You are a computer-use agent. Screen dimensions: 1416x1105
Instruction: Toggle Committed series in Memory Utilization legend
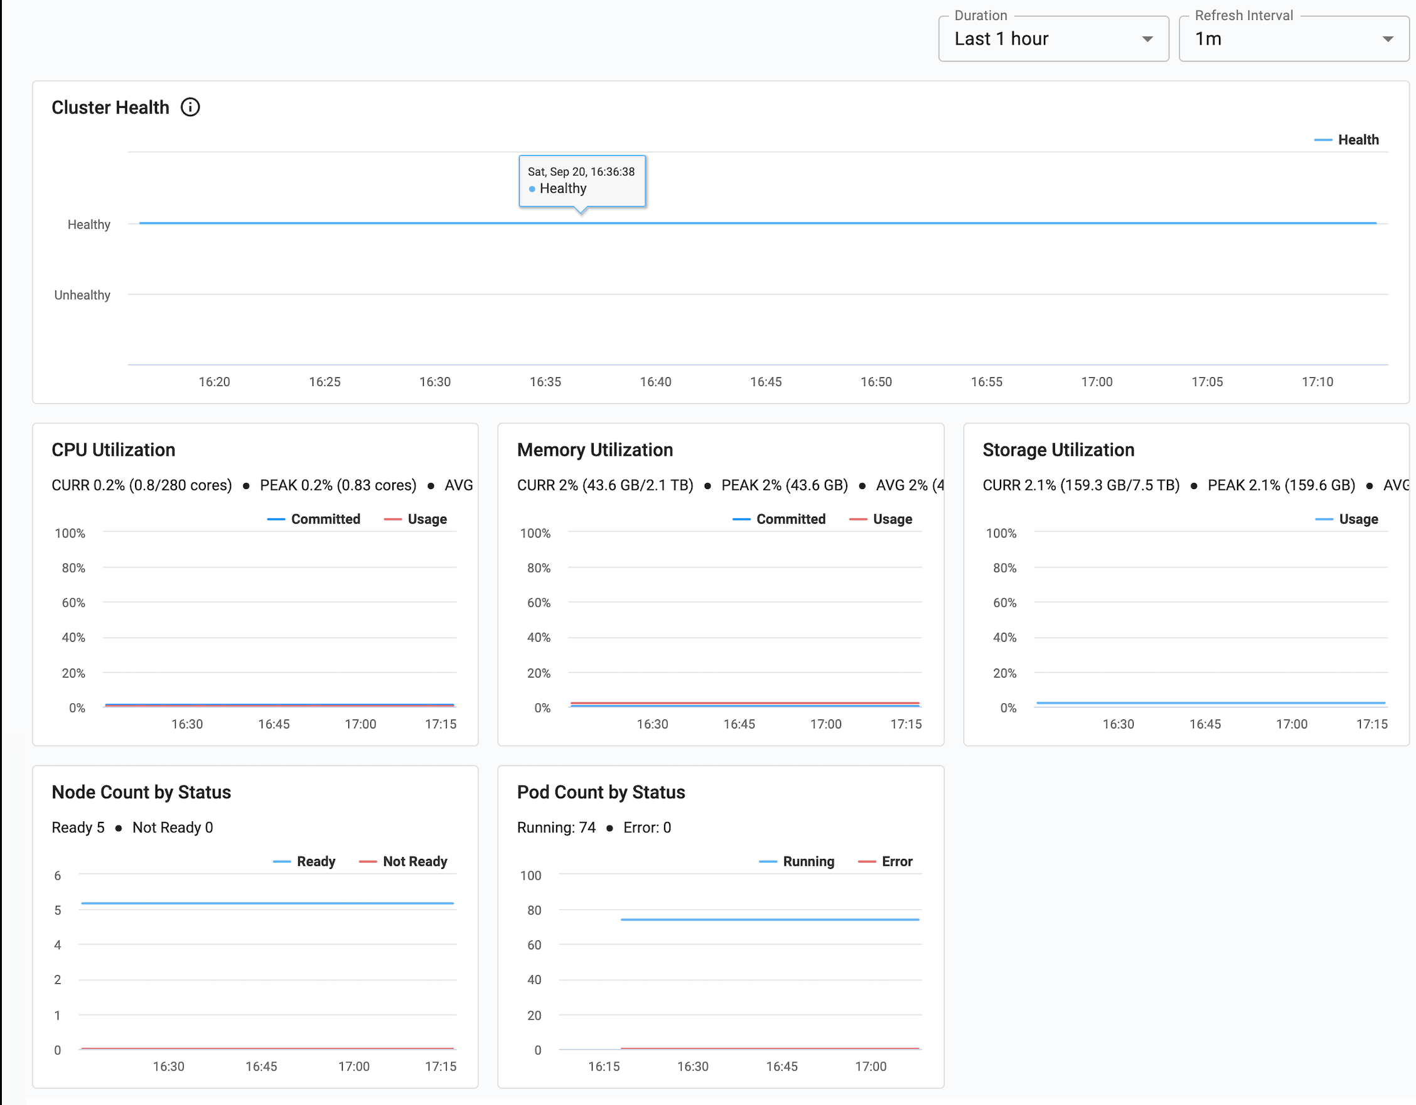point(790,519)
